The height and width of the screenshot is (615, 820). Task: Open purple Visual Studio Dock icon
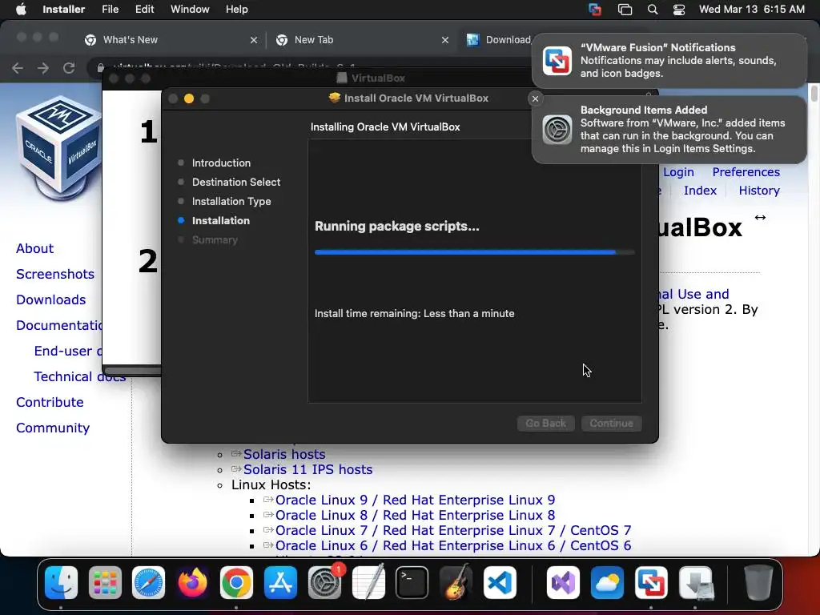[x=563, y=583]
